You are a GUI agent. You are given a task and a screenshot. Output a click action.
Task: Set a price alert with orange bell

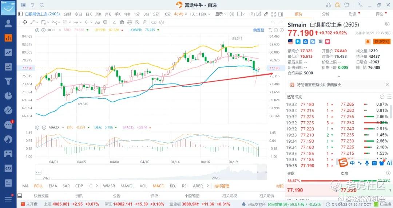(368, 42)
